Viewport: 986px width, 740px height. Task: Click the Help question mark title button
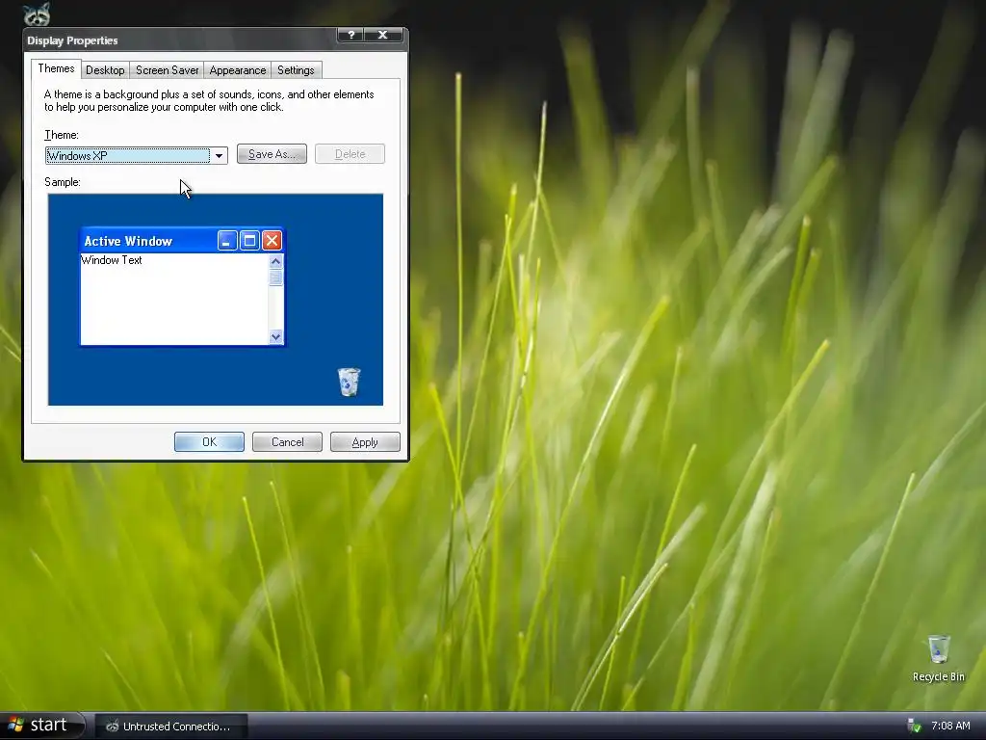[x=350, y=36]
